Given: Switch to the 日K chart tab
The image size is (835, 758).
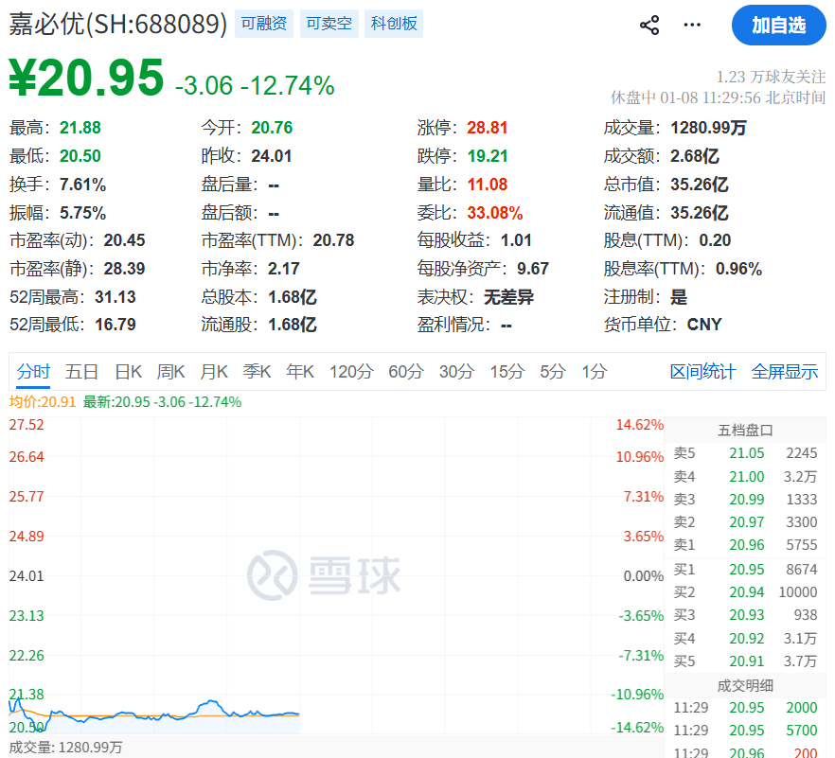Looking at the screenshot, I should [128, 372].
